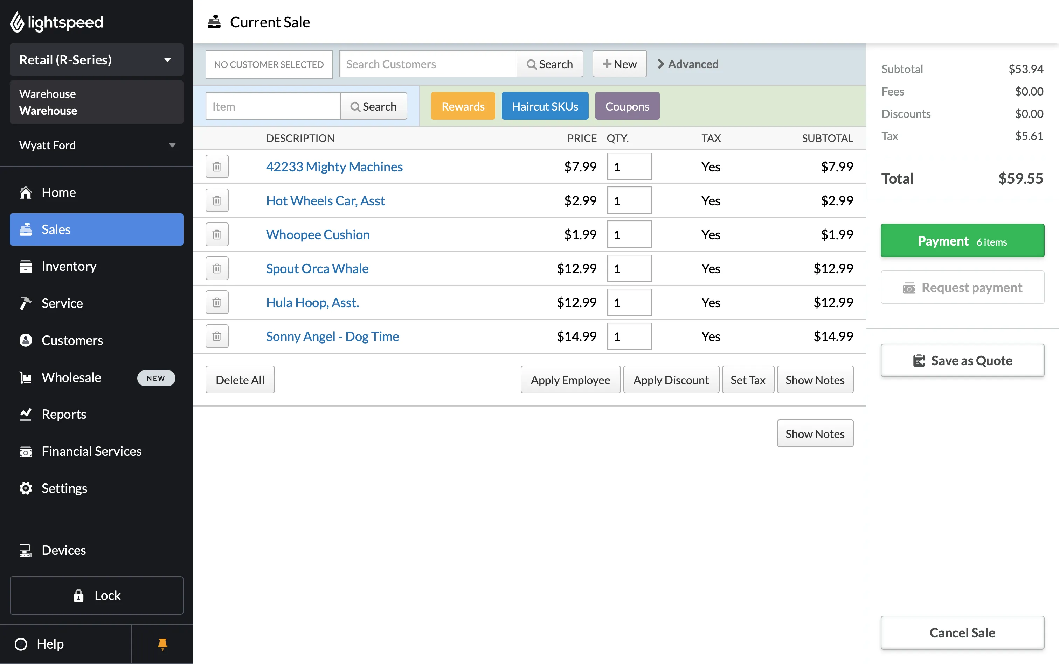Select Sales in the sidebar

coord(96,229)
